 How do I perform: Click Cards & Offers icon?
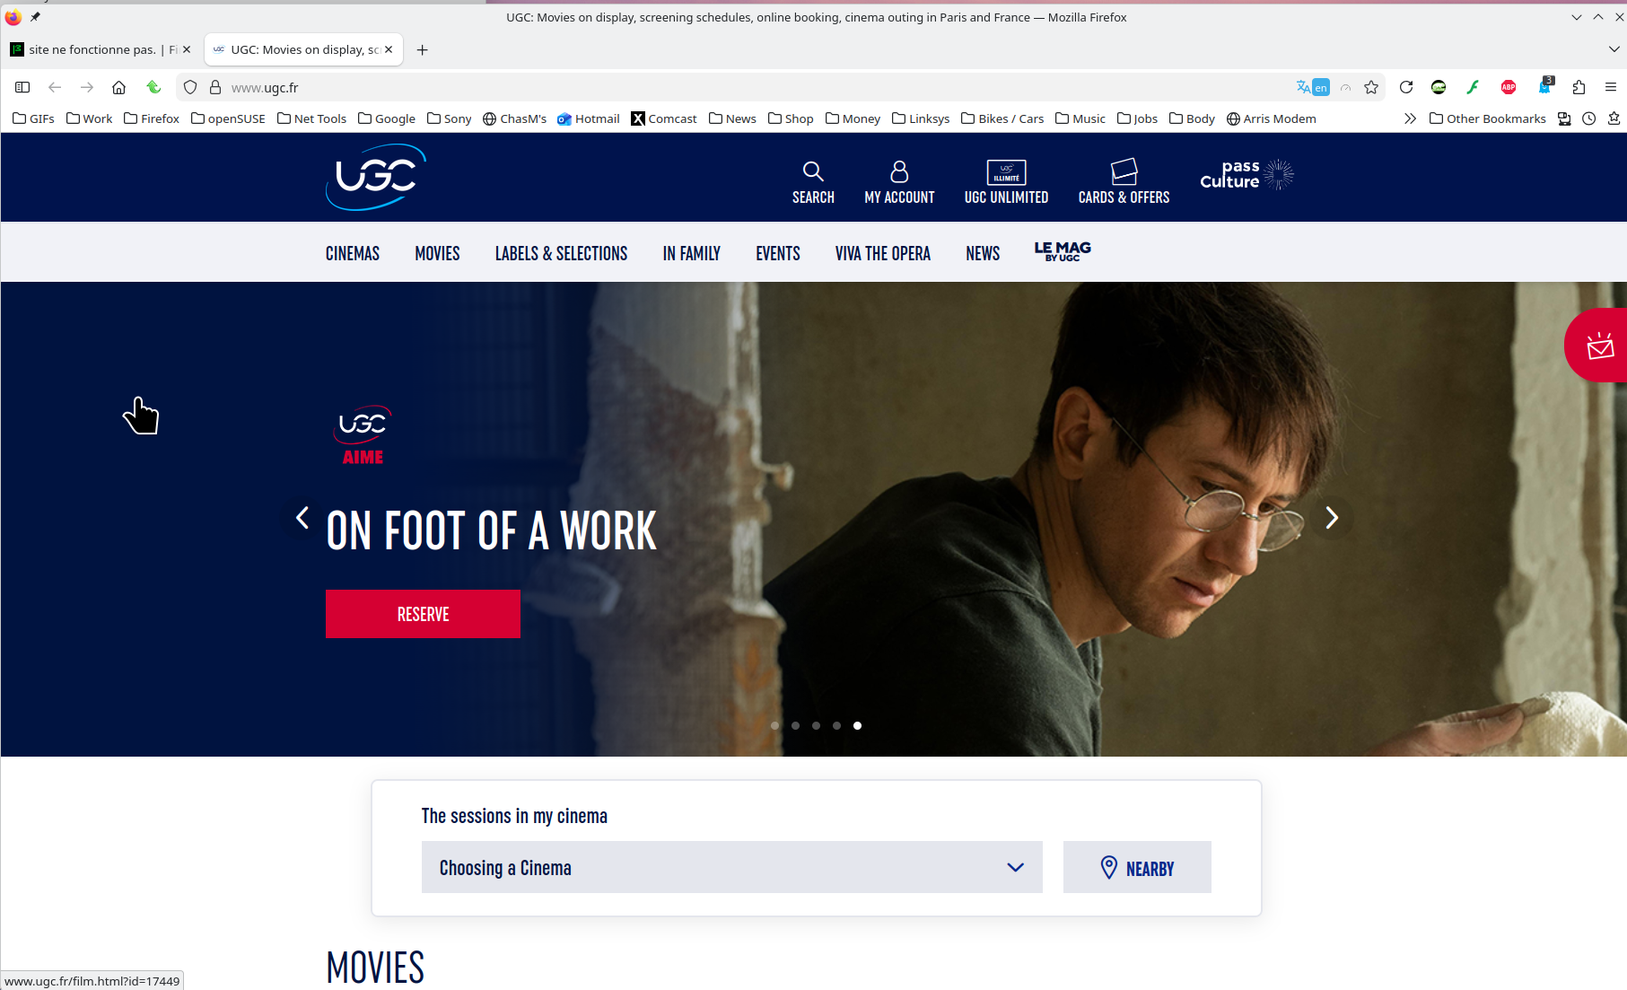coord(1124,171)
